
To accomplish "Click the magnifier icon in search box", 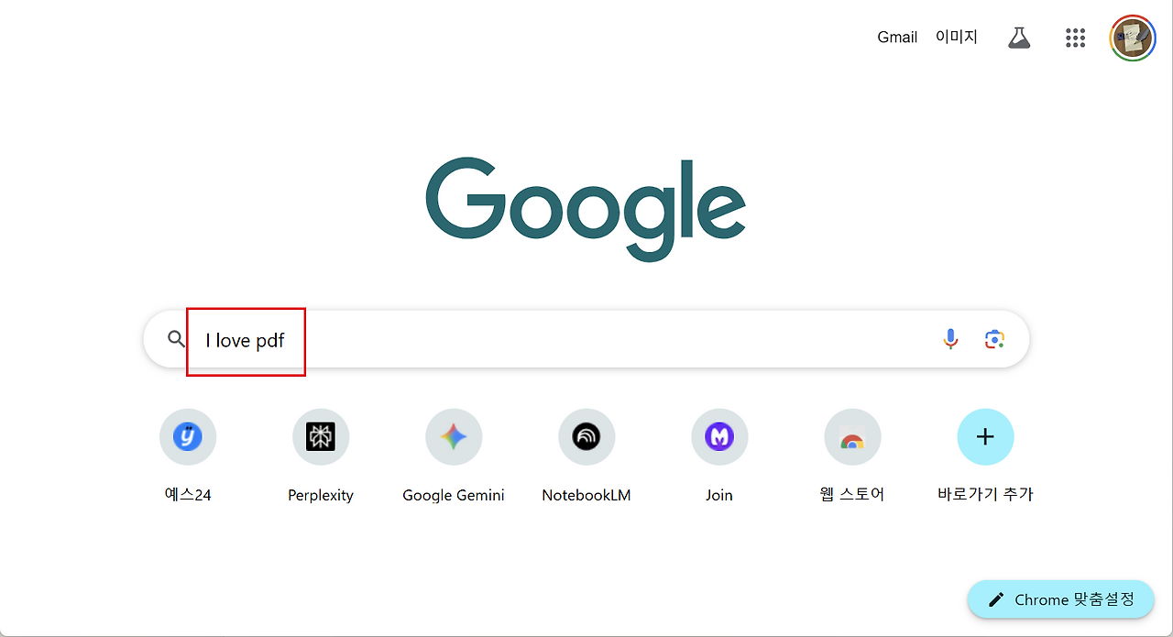I will click(x=177, y=339).
